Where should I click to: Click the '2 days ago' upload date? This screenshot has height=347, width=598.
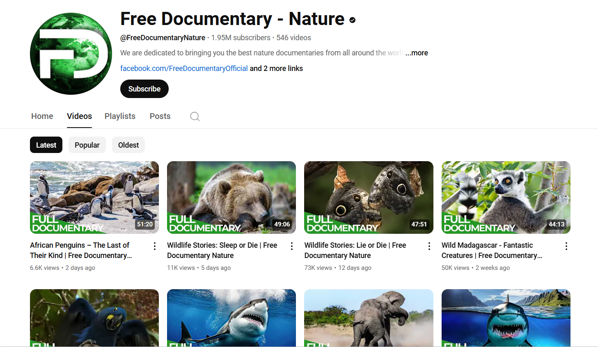(80, 268)
